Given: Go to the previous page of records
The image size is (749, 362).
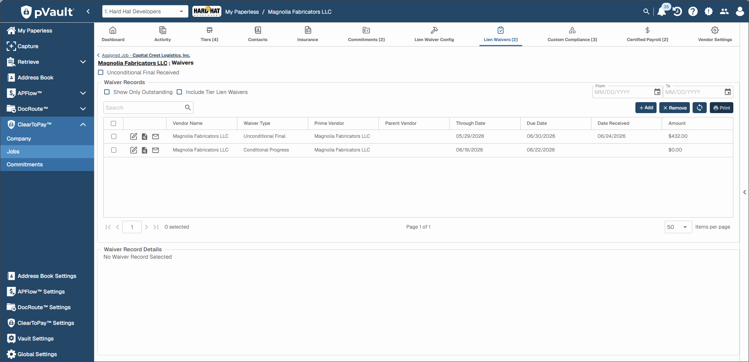Looking at the screenshot, I should 118,227.
